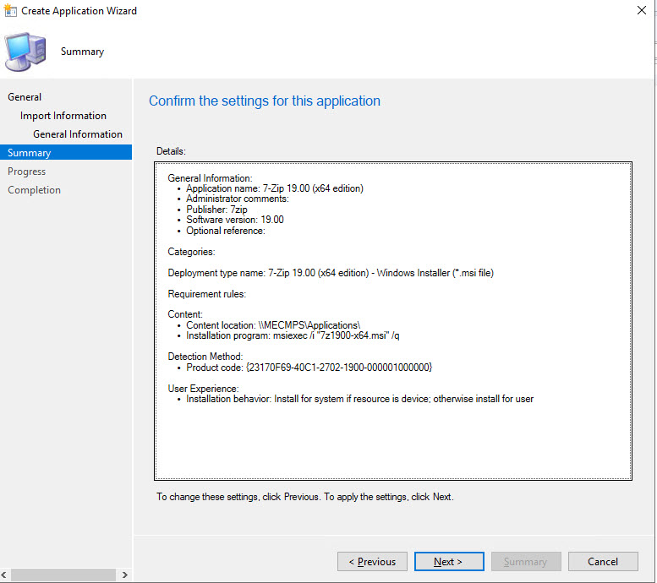Image resolution: width=657 pixels, height=583 pixels.
Task: Open the General Information wizard step
Action: [78, 134]
